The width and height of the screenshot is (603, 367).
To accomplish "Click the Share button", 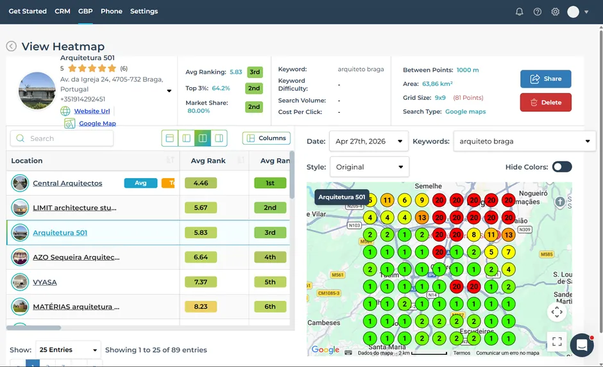I will tap(545, 79).
